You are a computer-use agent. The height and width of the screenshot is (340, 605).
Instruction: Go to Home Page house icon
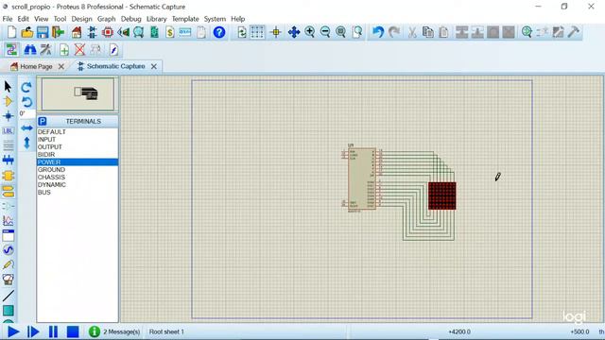tap(77, 32)
